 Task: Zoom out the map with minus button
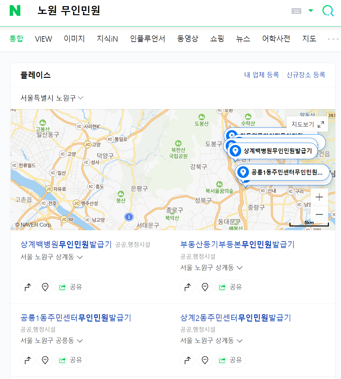[x=319, y=214]
